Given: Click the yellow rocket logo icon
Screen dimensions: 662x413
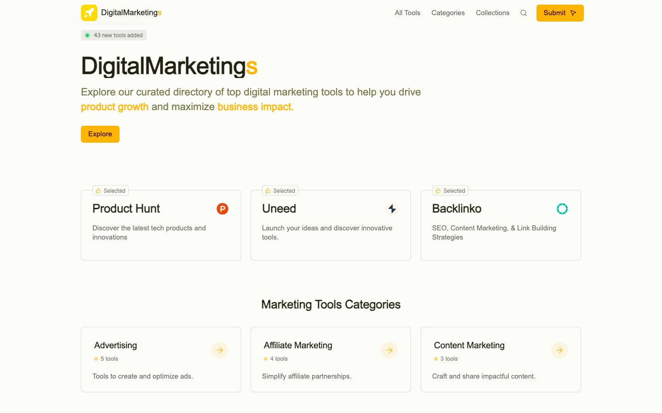Looking at the screenshot, I should pyautogui.click(x=89, y=13).
